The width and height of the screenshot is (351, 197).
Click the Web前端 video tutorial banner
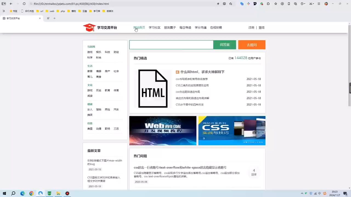pyautogui.click(x=163, y=131)
